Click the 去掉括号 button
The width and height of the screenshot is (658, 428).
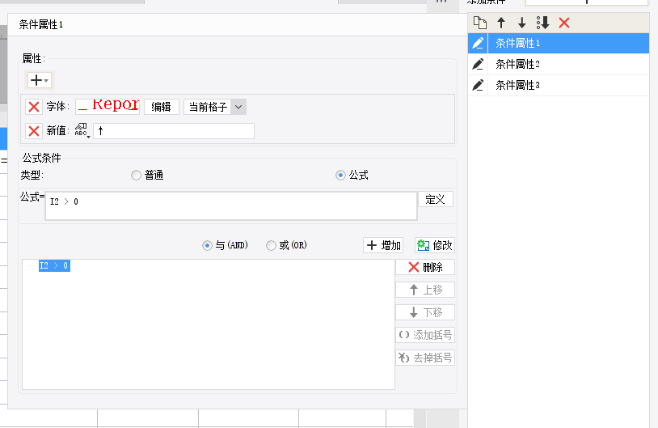425,358
